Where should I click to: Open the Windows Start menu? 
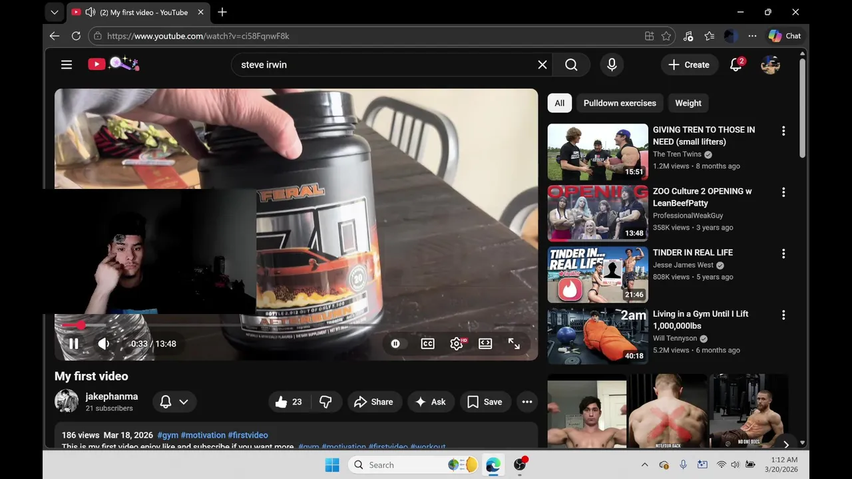click(x=332, y=465)
